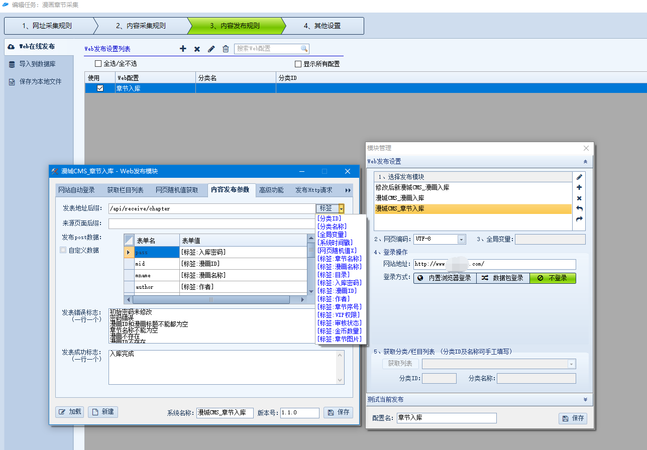Click 导入到数据库 database icon
This screenshot has height=450, width=647.
click(x=12, y=64)
